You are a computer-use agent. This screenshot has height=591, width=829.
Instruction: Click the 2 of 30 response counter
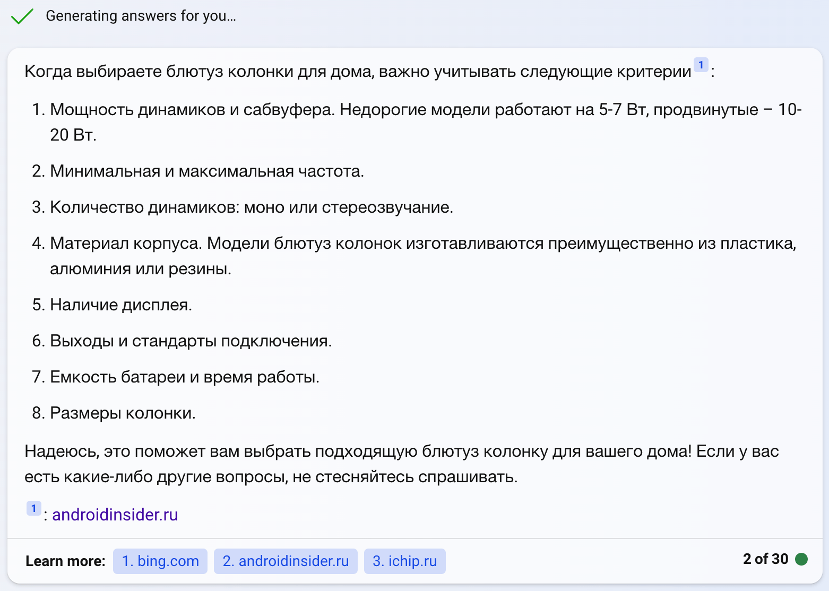(x=766, y=559)
